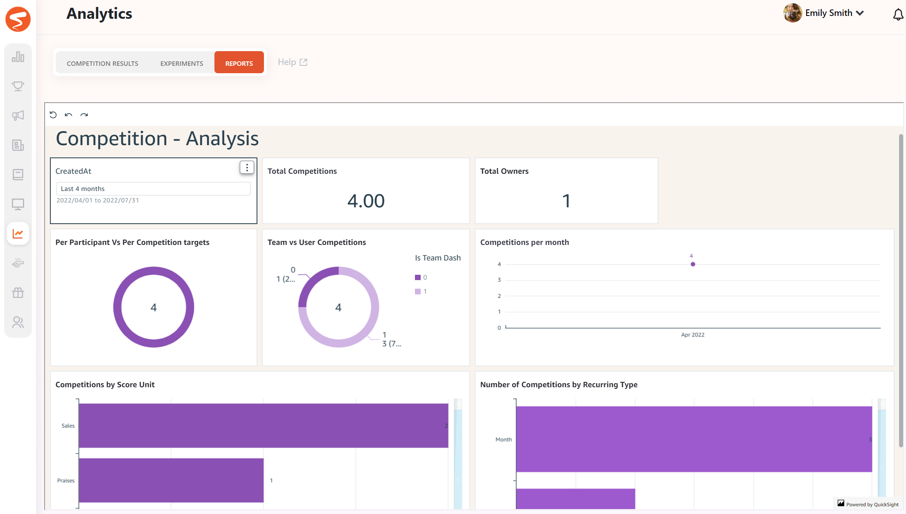
Task: Open the users people sidebar icon
Action: (18, 322)
